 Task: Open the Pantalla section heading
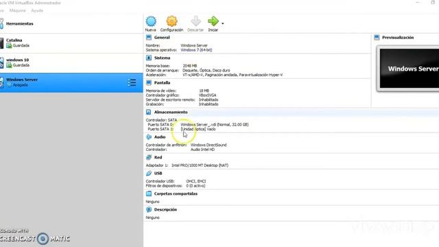(x=162, y=82)
